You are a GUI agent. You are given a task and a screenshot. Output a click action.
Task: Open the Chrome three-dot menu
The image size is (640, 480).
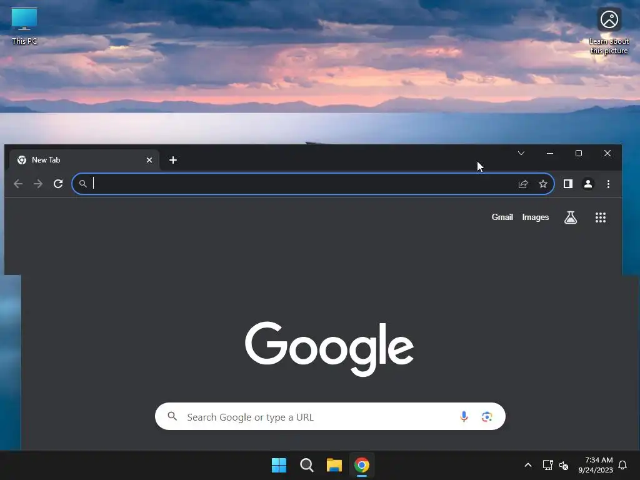[x=608, y=184]
